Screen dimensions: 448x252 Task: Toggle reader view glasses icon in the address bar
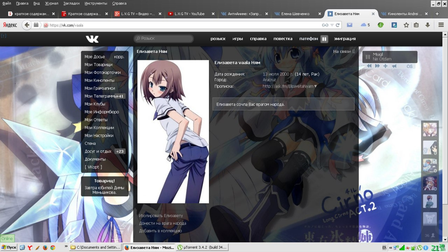325,25
